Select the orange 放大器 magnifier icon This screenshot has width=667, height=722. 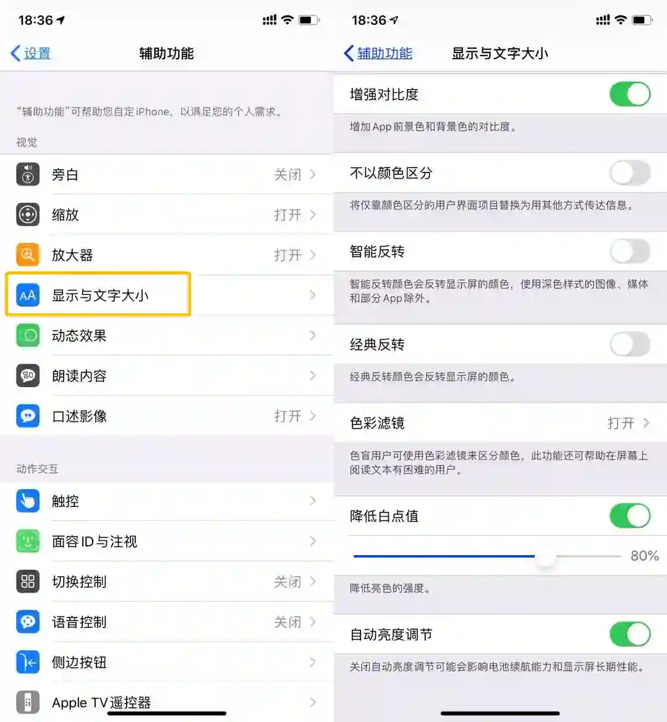[28, 255]
